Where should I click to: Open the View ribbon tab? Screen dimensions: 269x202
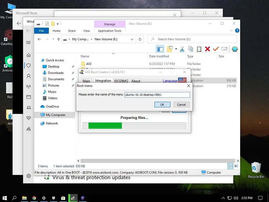coord(86,31)
